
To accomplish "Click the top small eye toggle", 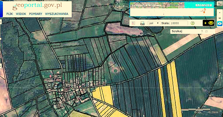I will point(220,13).
